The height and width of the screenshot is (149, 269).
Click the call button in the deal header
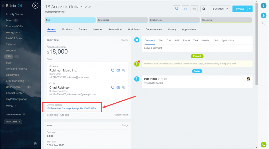click(x=177, y=9)
